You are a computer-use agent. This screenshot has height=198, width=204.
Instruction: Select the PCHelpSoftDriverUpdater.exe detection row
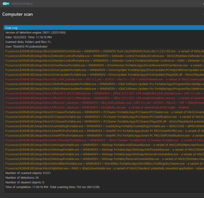pos(104,70)
